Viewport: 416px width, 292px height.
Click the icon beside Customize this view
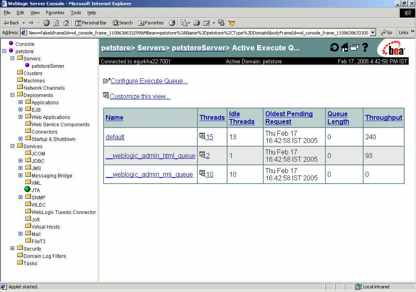point(106,95)
